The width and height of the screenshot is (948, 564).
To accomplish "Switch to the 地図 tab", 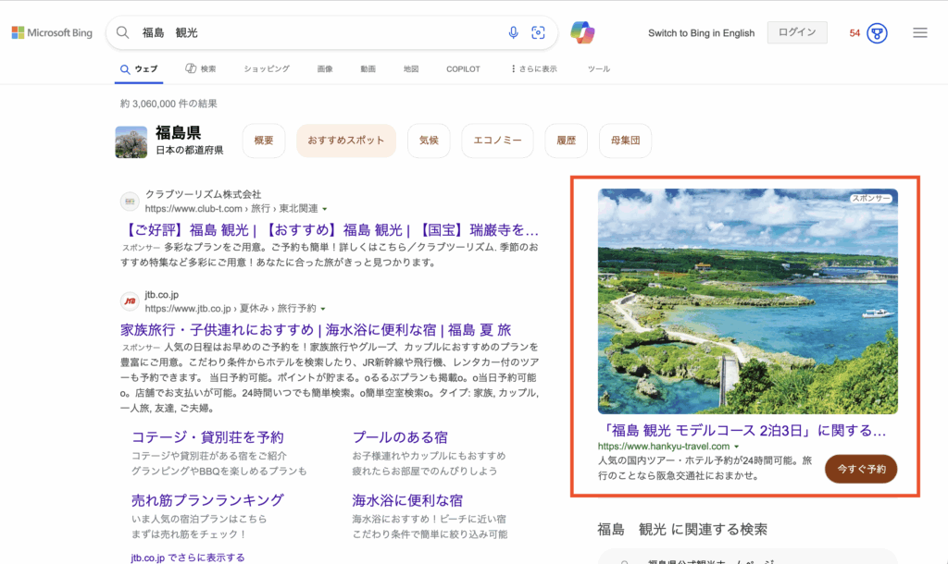I will [x=411, y=68].
